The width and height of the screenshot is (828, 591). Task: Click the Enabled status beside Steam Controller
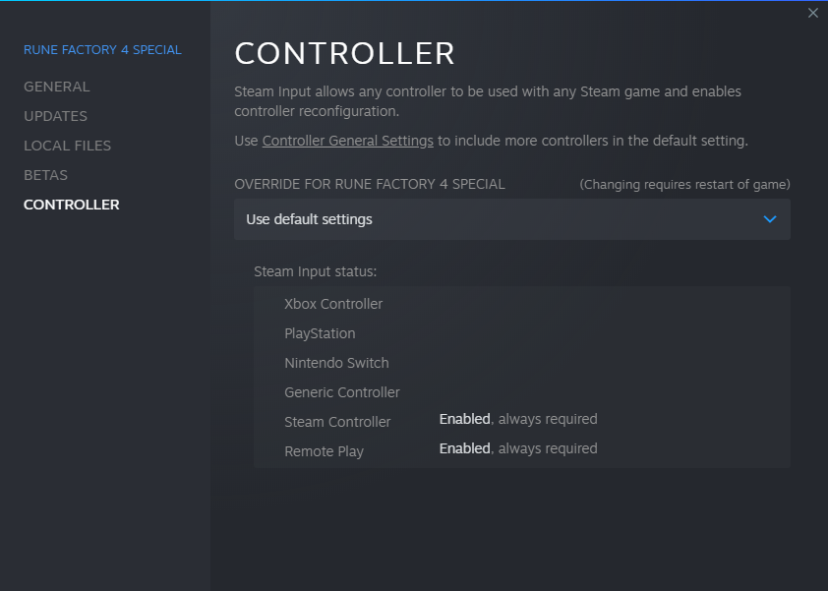464,419
